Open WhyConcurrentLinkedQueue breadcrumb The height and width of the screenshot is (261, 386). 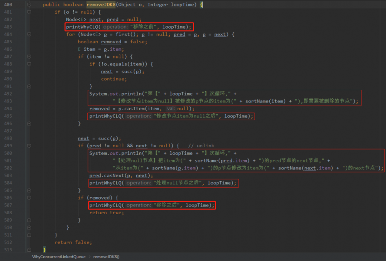(59, 257)
